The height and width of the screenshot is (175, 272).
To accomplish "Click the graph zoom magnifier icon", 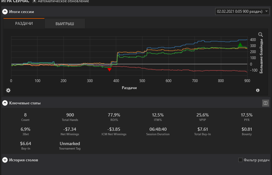I will (x=260, y=34).
